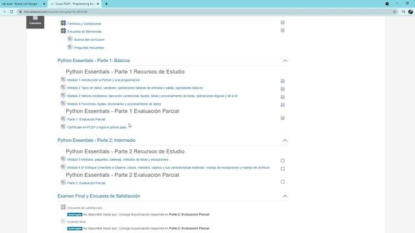Click the icon beside Términos y Condiciones

click(63, 23)
